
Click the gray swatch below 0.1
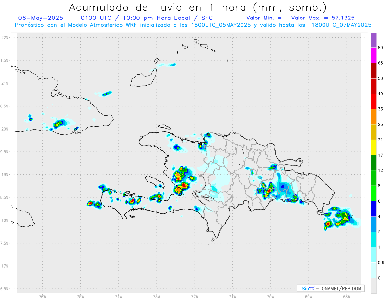pyautogui.click(x=374, y=285)
